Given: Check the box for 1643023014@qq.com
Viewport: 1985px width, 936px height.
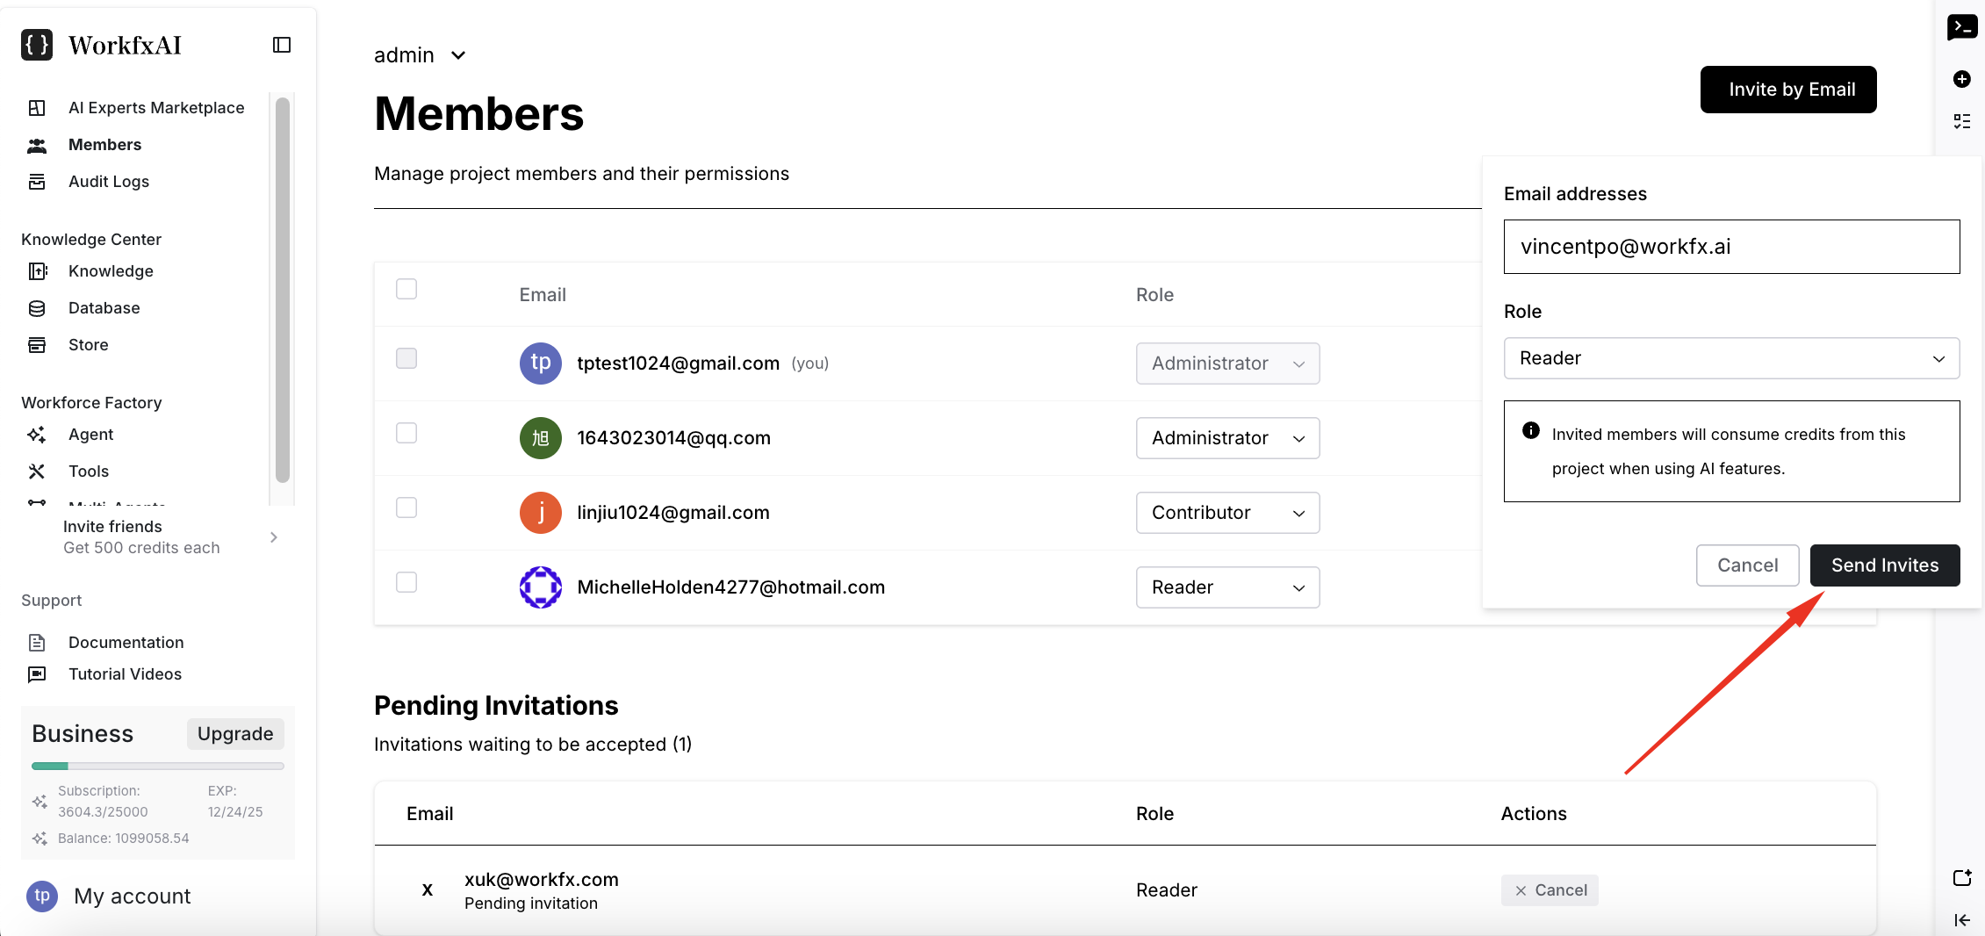Looking at the screenshot, I should coord(406,433).
